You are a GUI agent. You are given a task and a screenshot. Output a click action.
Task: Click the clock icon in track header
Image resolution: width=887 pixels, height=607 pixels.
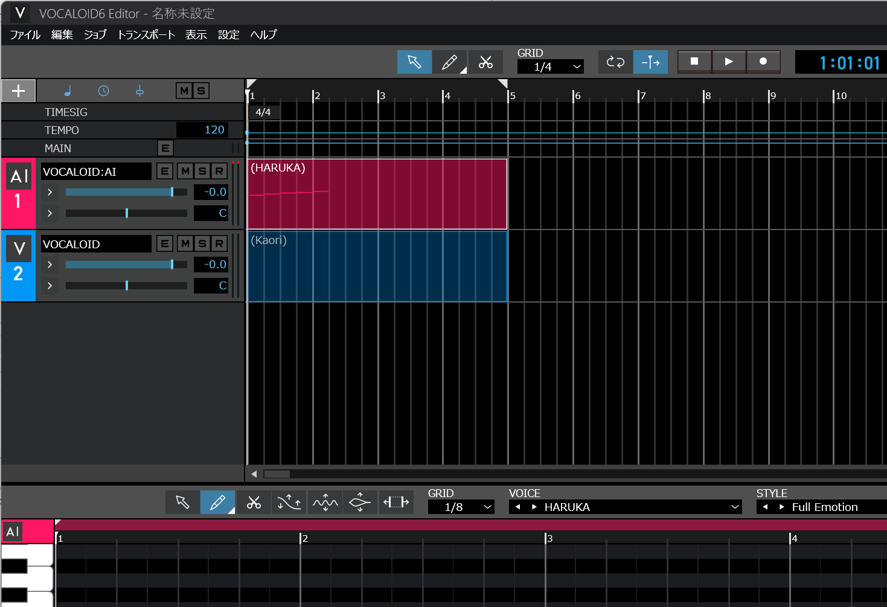(104, 91)
